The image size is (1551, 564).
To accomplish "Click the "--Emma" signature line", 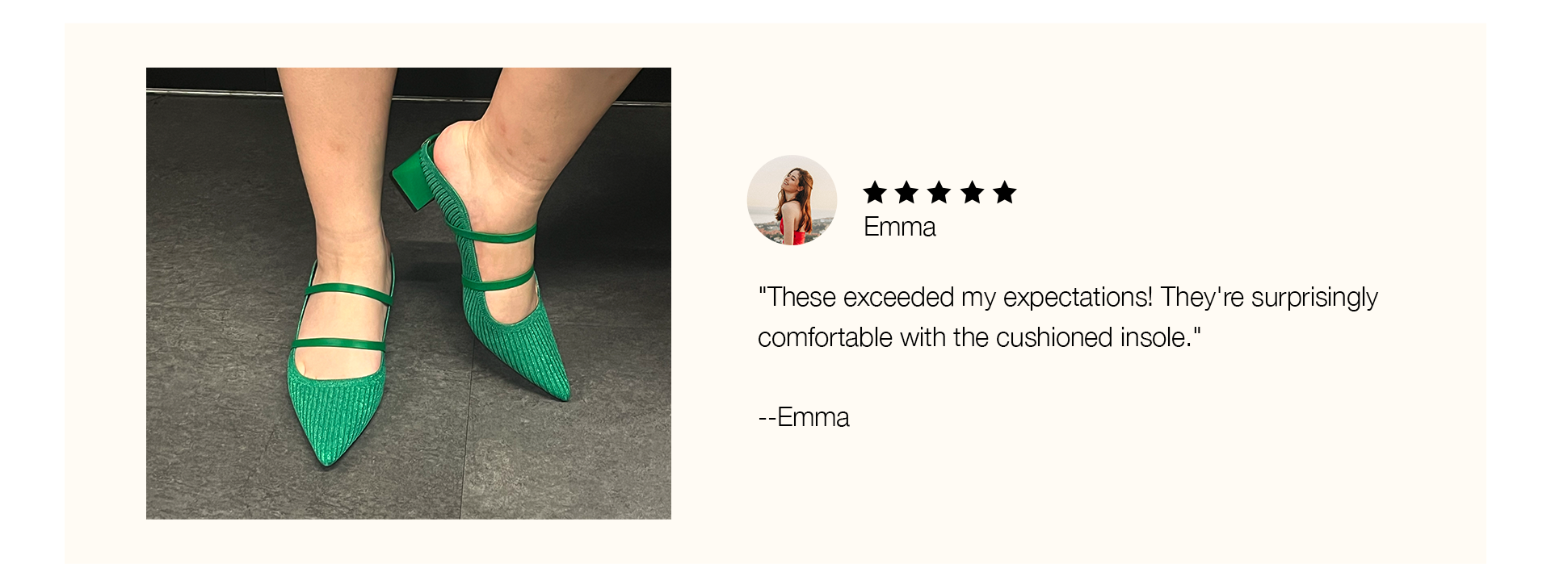I will coord(804,417).
